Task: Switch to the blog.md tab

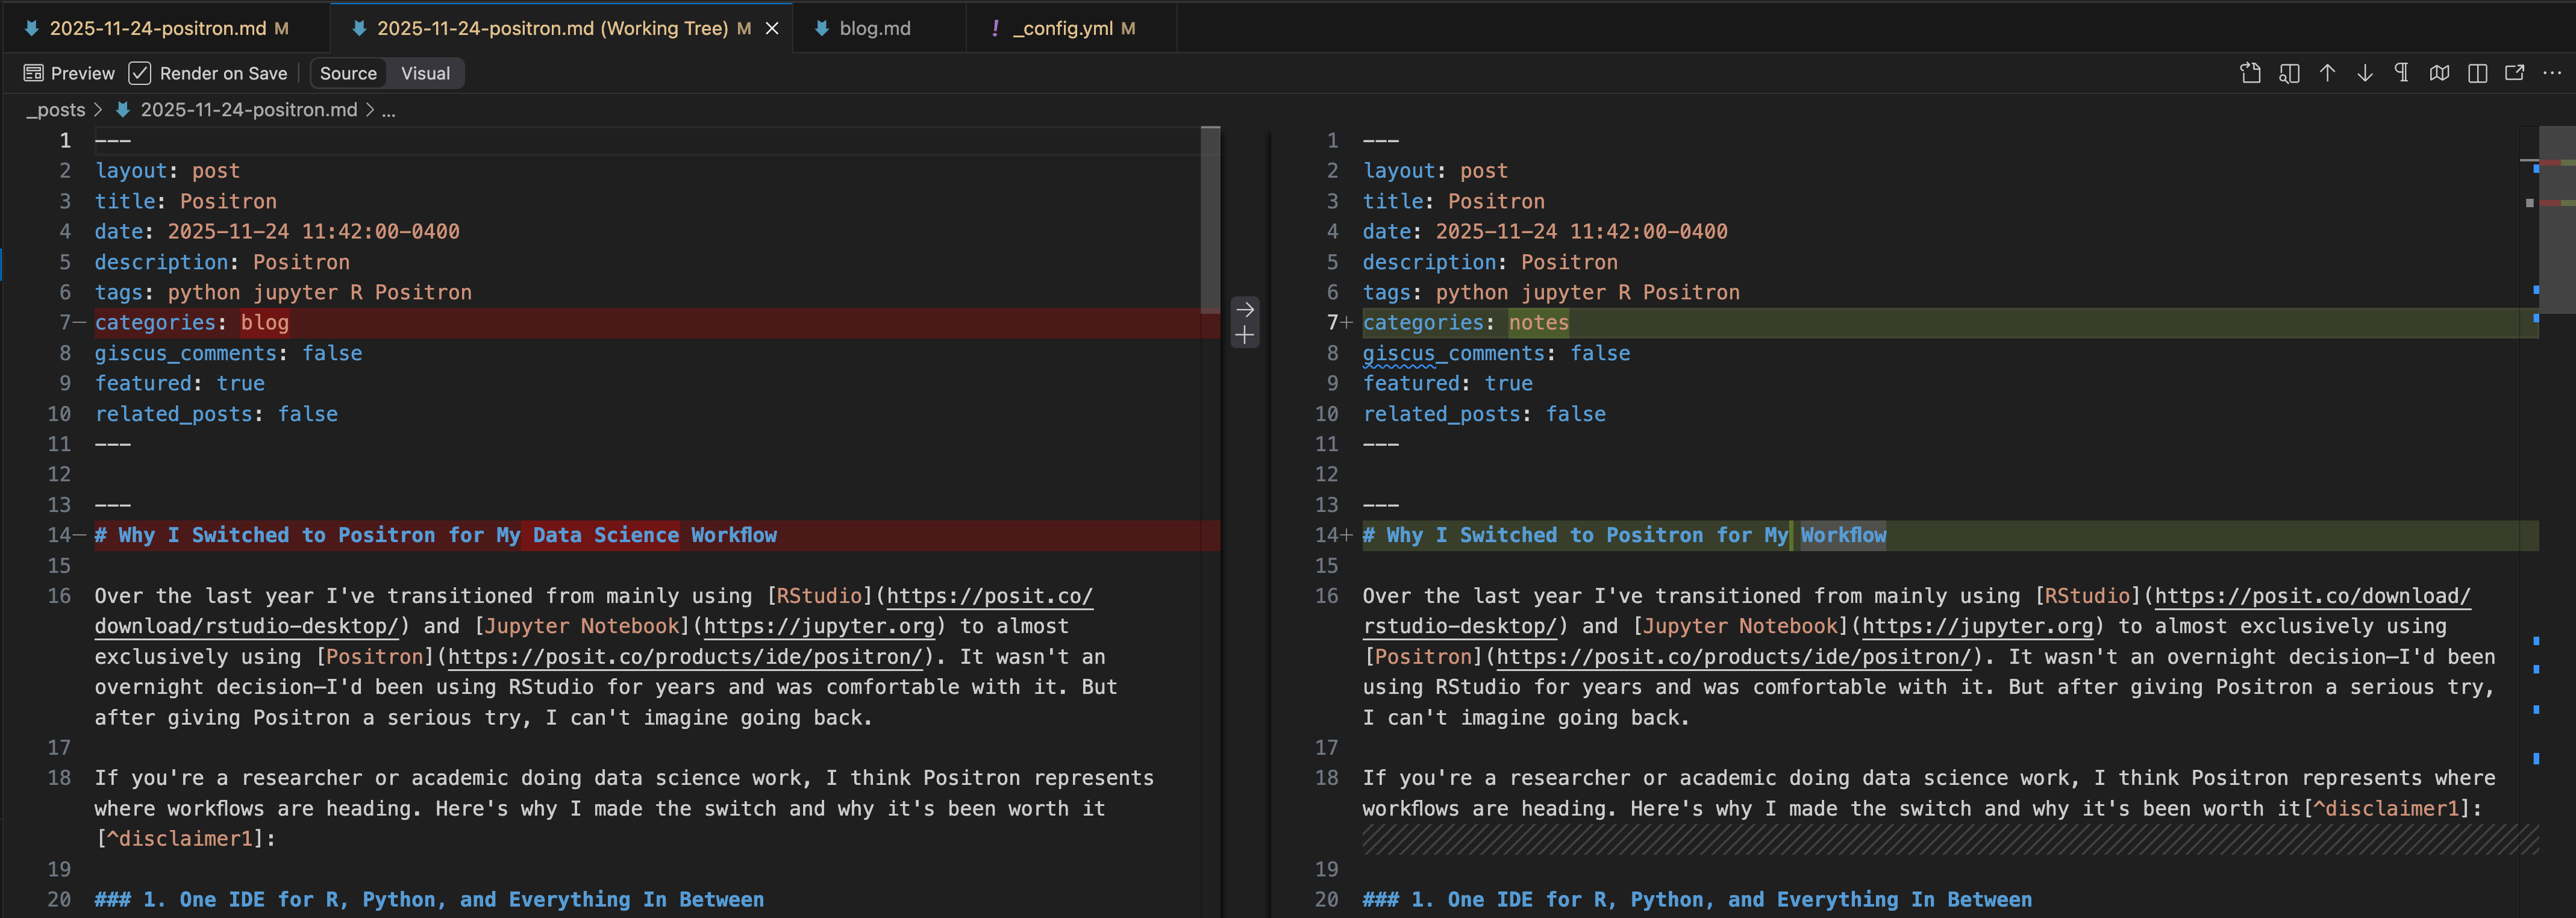Action: [x=874, y=28]
